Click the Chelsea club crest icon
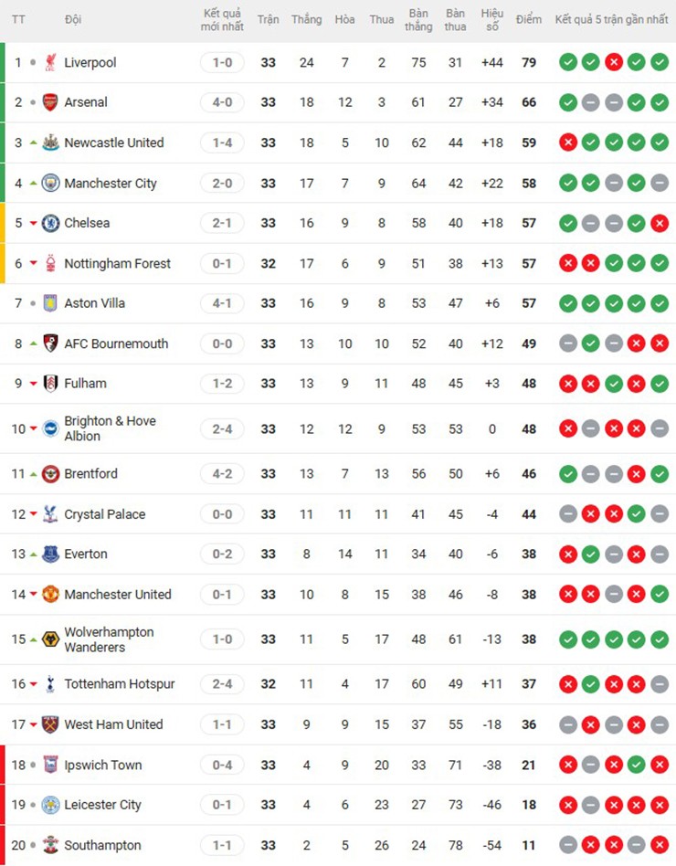The image size is (676, 866). pyautogui.click(x=50, y=223)
